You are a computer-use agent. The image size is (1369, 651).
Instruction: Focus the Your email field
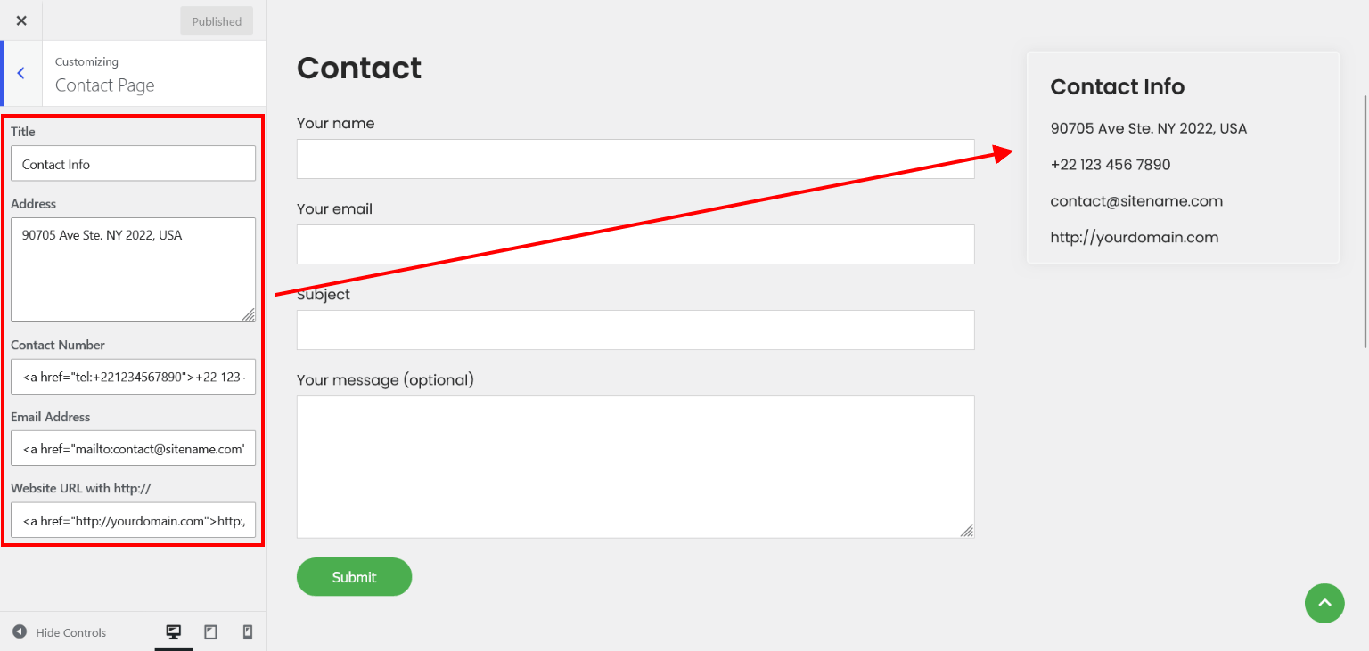(635, 244)
